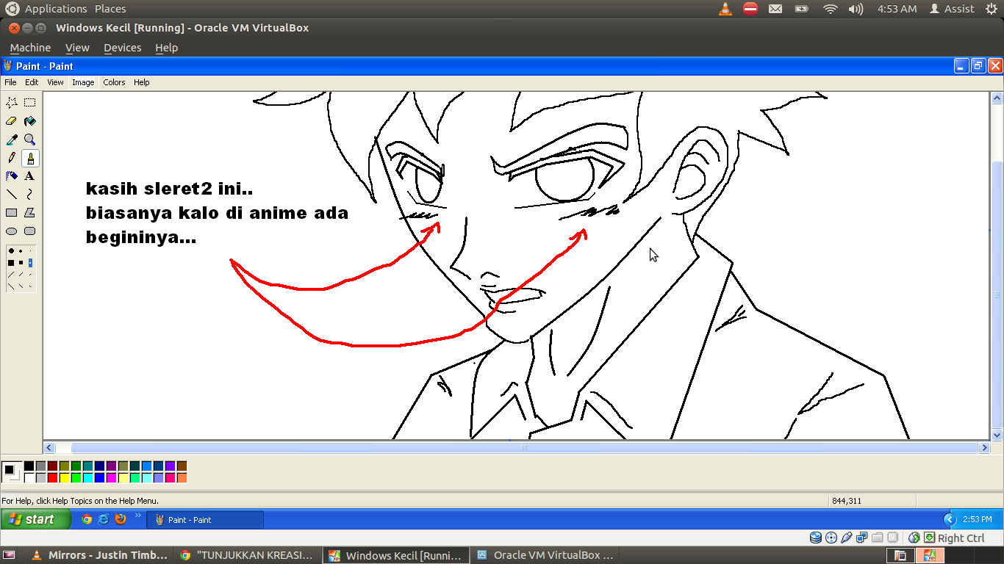The width and height of the screenshot is (1004, 564).
Task: Select the Free-Form Select tool
Action: (12, 103)
